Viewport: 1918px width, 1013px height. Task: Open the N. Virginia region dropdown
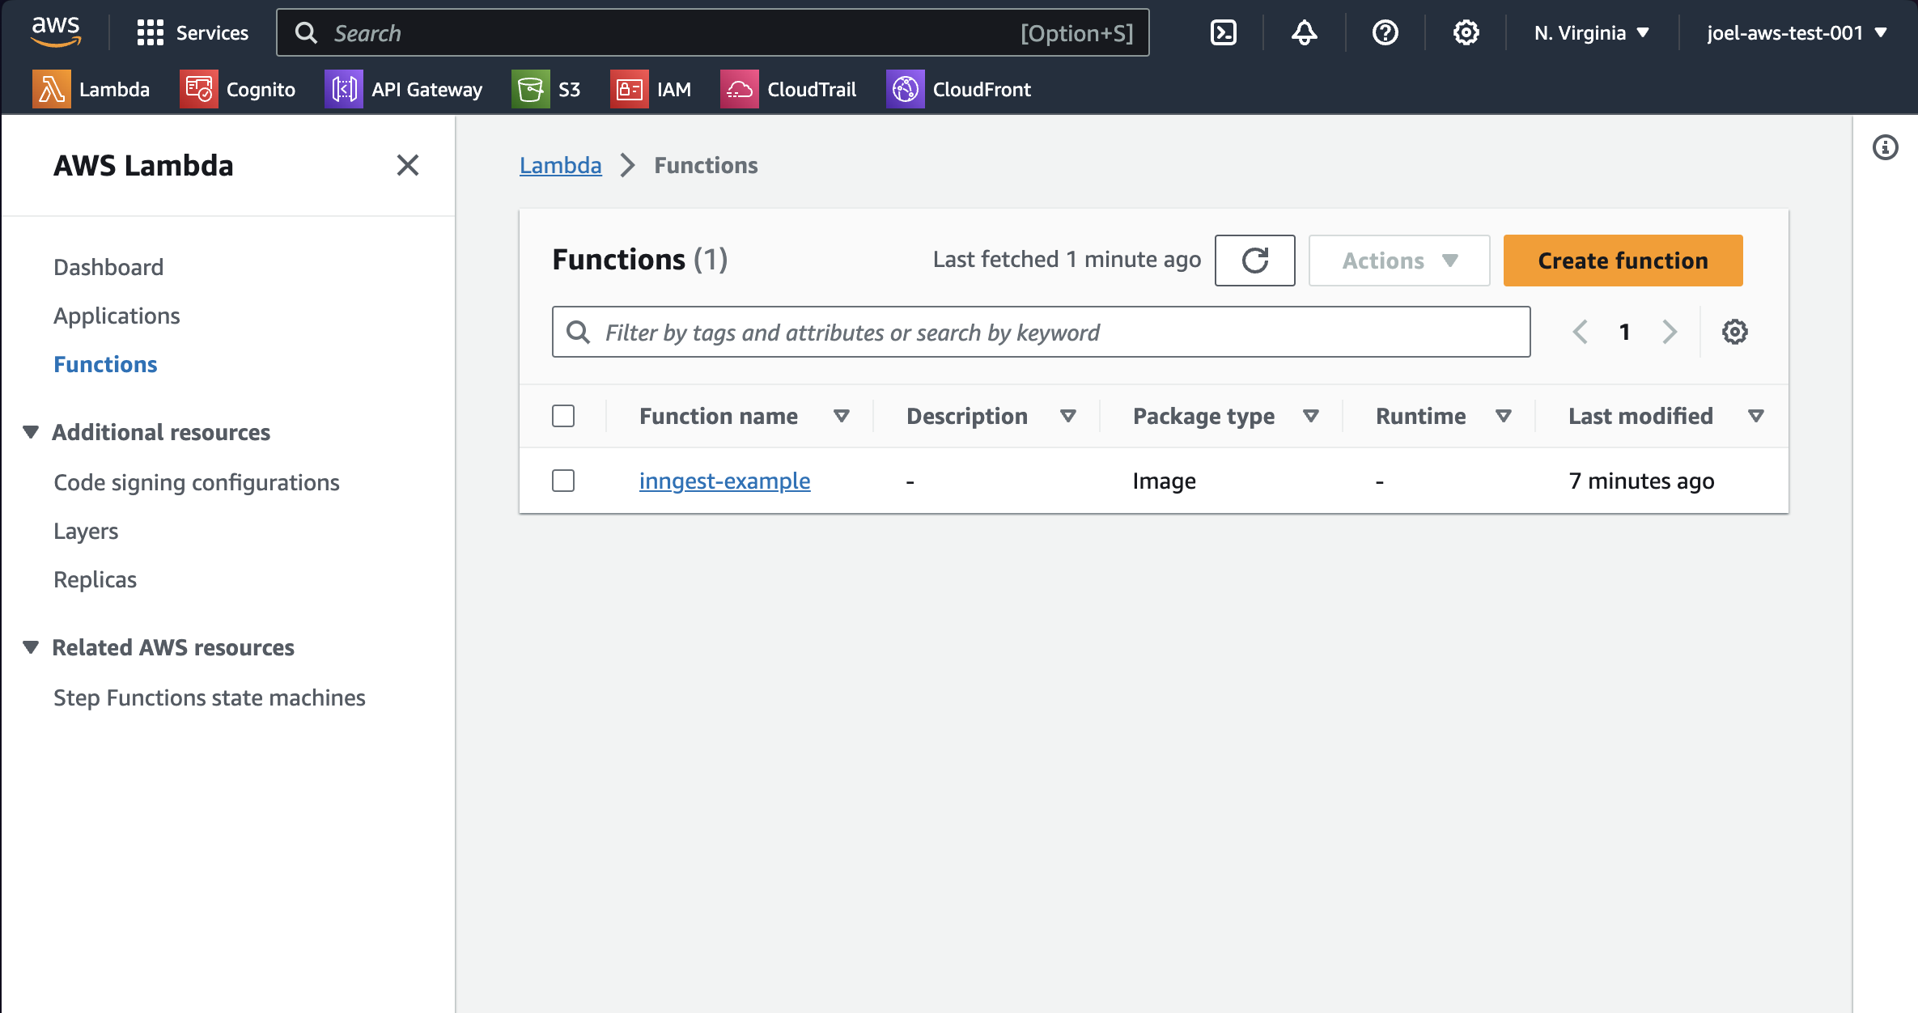[x=1591, y=32]
